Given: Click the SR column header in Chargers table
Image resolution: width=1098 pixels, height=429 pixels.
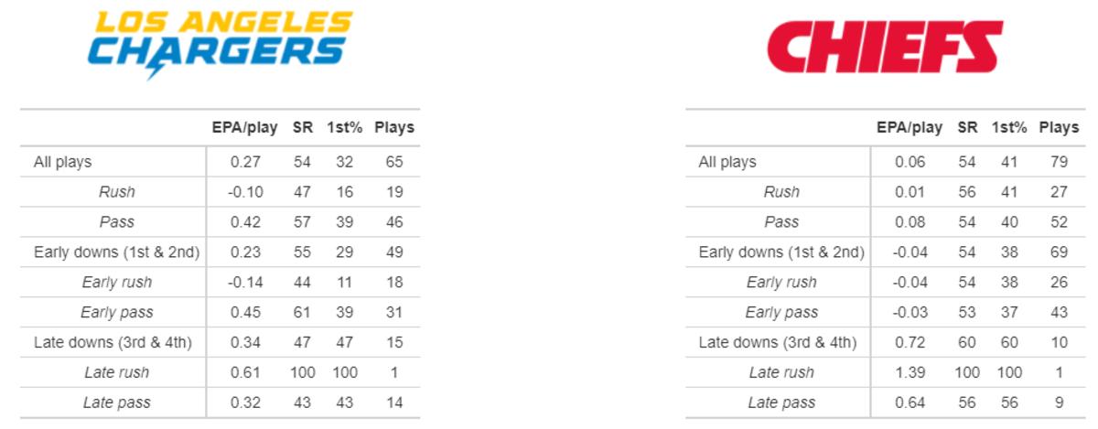Looking at the screenshot, I should (302, 127).
